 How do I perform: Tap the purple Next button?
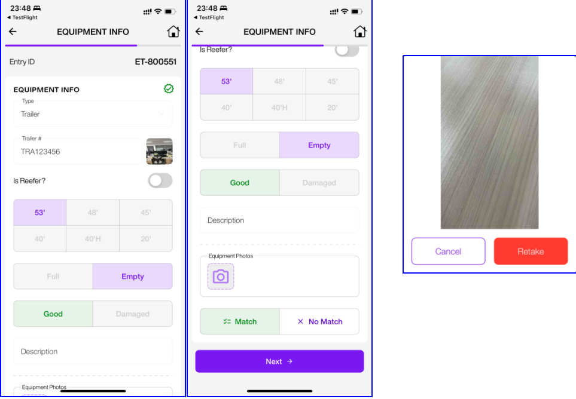pyautogui.click(x=279, y=361)
